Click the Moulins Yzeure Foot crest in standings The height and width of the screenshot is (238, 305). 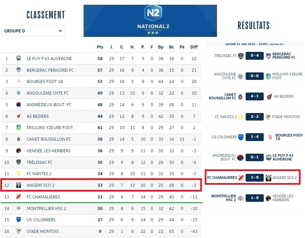click(x=18, y=127)
